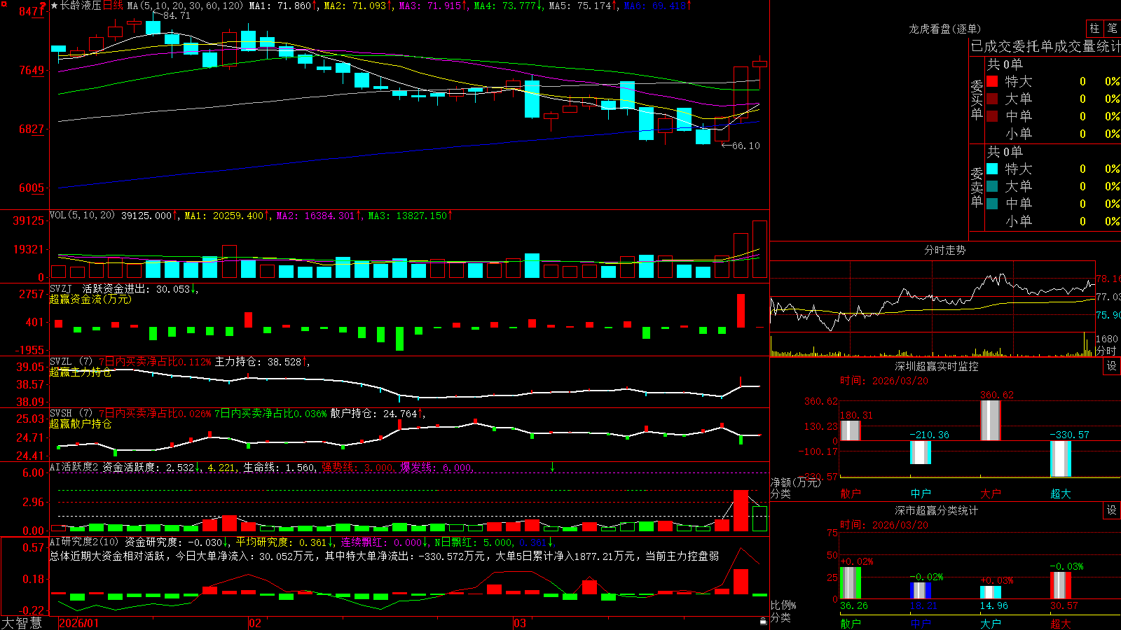Click the AI研究度2(10) indicator label
The height and width of the screenshot is (630, 1121).
pyautogui.click(x=85, y=542)
